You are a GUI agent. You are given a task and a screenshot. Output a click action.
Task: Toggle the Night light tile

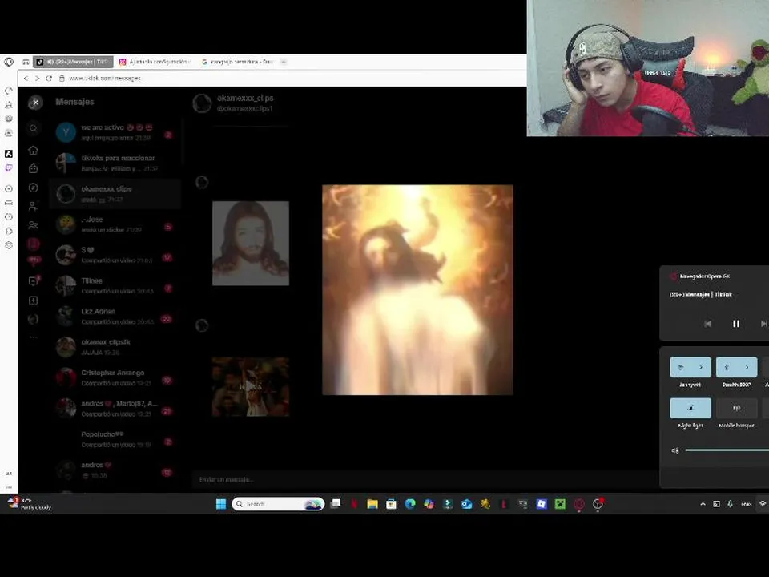pos(690,408)
